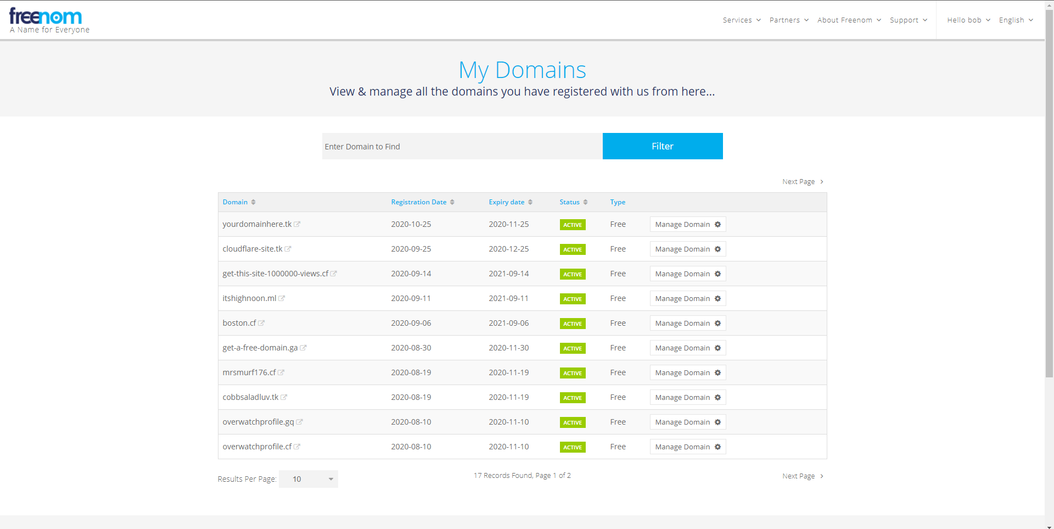Open the Services menu
The image size is (1054, 529).
pos(741,20)
